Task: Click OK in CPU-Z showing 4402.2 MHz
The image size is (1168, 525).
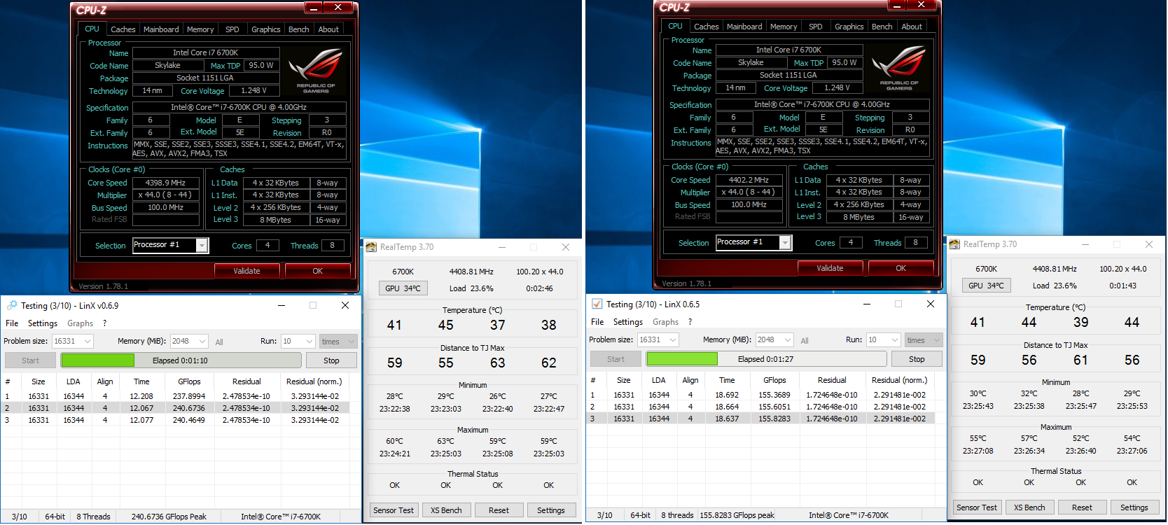Action: (901, 268)
